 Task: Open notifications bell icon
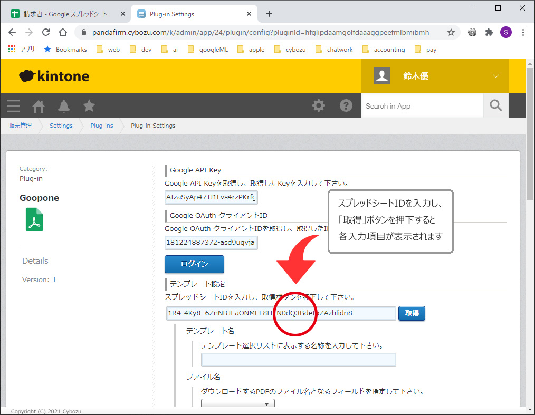click(x=64, y=106)
